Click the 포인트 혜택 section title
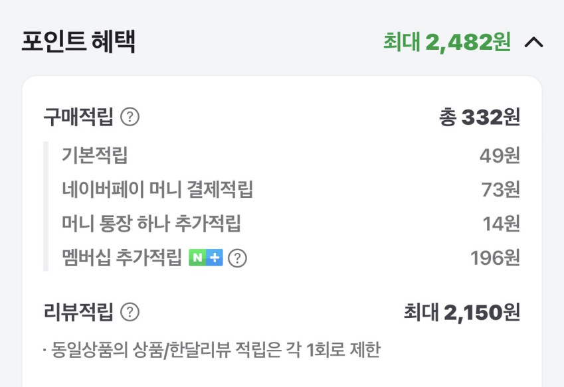 coord(78,42)
